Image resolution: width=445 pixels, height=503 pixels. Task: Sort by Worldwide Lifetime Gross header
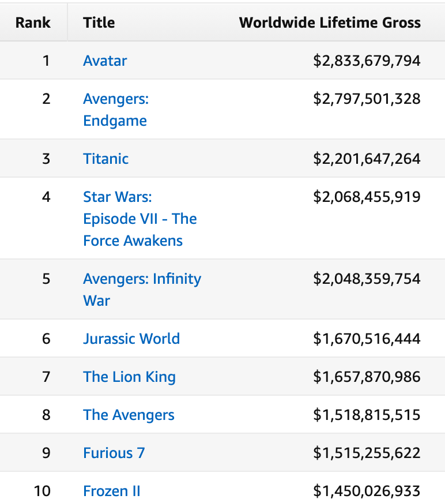click(330, 22)
